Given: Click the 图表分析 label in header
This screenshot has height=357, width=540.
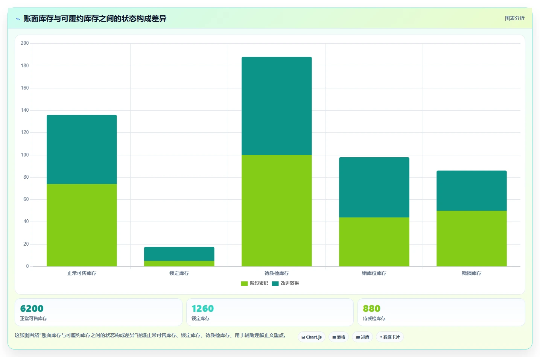Looking at the screenshot, I should [514, 18].
